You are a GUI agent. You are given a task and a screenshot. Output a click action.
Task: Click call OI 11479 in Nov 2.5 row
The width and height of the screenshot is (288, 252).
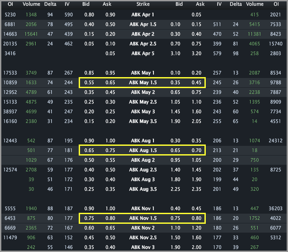[10, 237]
